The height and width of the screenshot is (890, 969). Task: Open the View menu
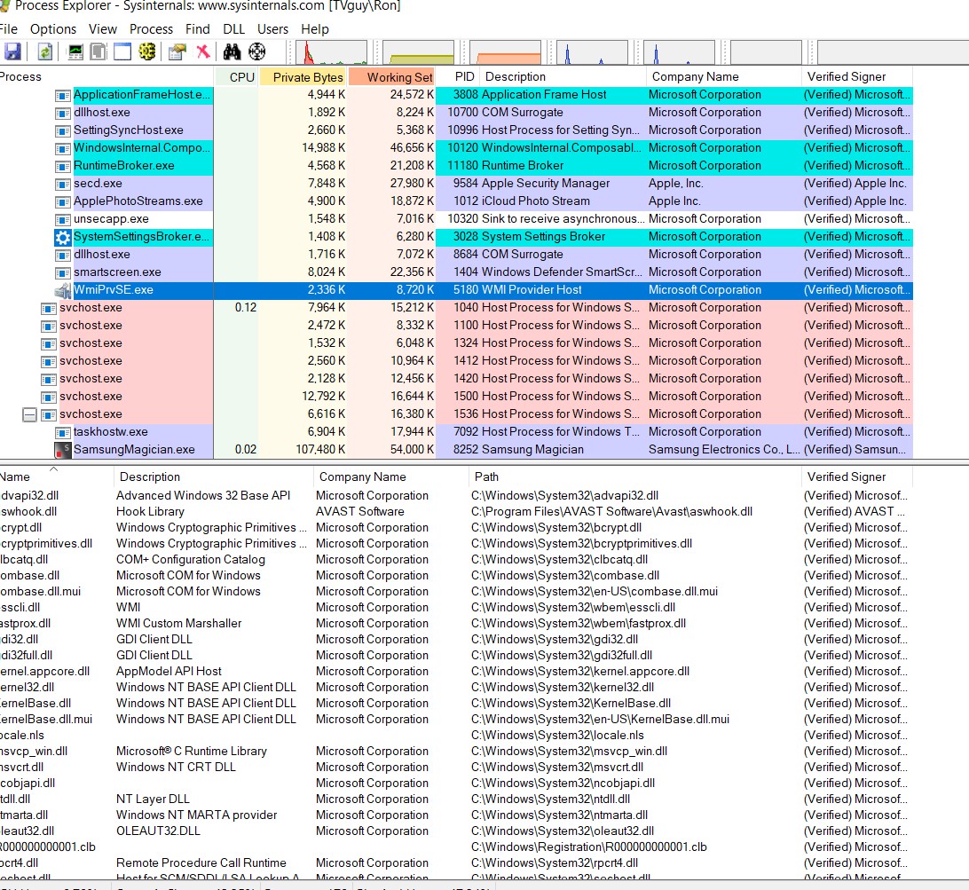click(103, 29)
